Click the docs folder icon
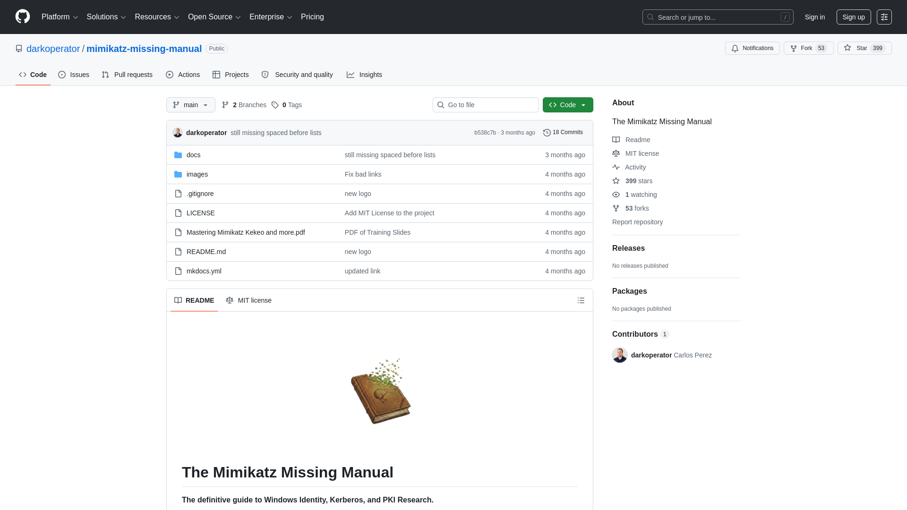Image resolution: width=907 pixels, height=510 pixels. (178, 155)
